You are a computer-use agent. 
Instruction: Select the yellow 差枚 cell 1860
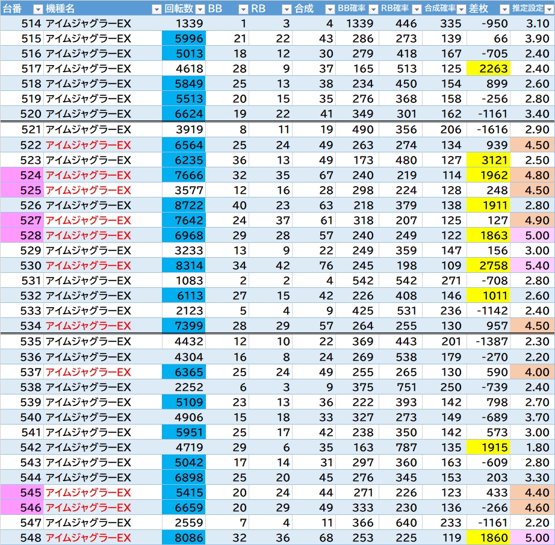click(488, 538)
